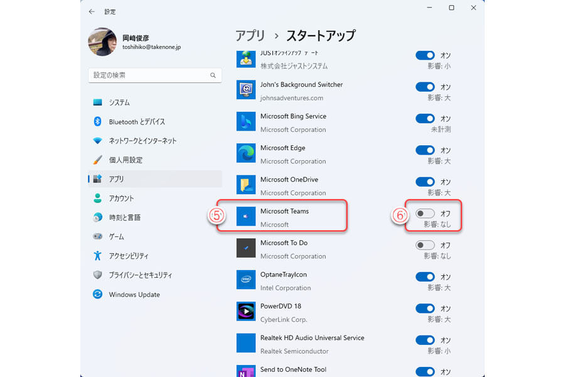Click the Microsoft To Do app icon
565x377 pixels.
(x=246, y=248)
